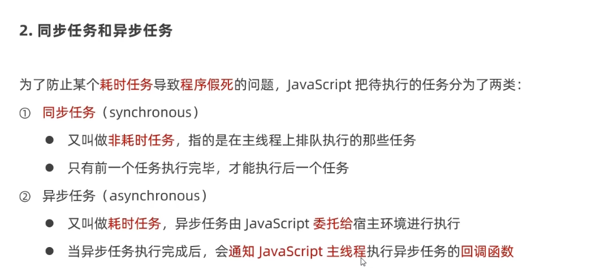Select the bullet before 只有前一个任务执行完毕

pos(49,168)
